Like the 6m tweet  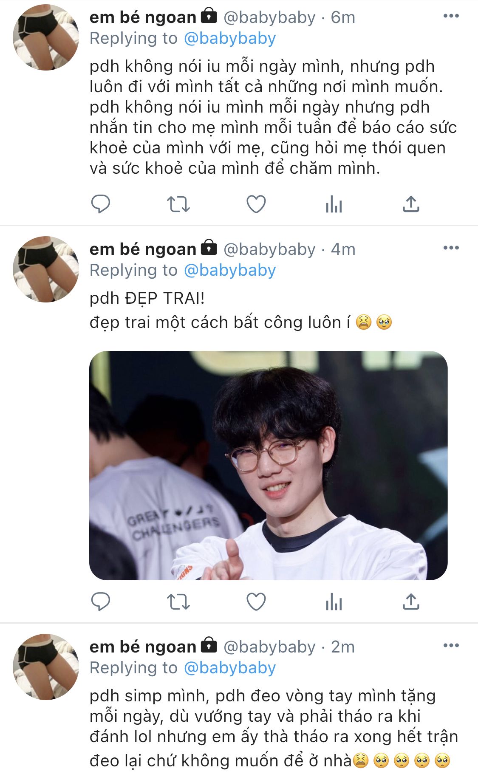(x=256, y=204)
